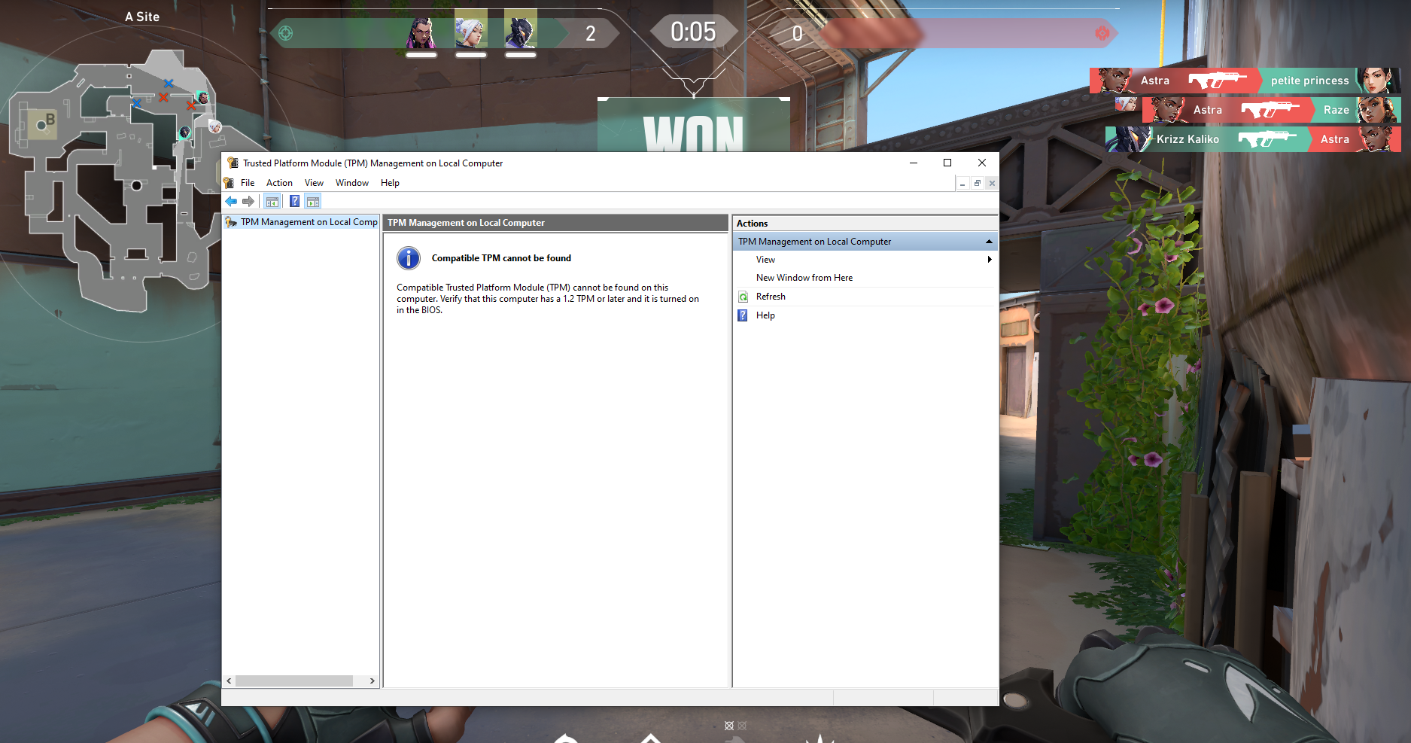Image resolution: width=1411 pixels, height=743 pixels.
Task: Click Help icon in Actions pane
Action: click(x=743, y=315)
